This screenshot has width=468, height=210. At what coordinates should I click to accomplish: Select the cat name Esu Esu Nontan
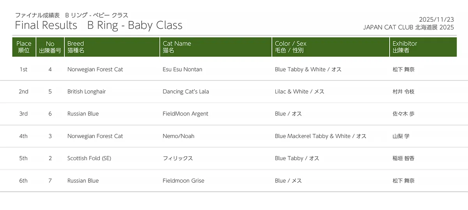coord(182,70)
